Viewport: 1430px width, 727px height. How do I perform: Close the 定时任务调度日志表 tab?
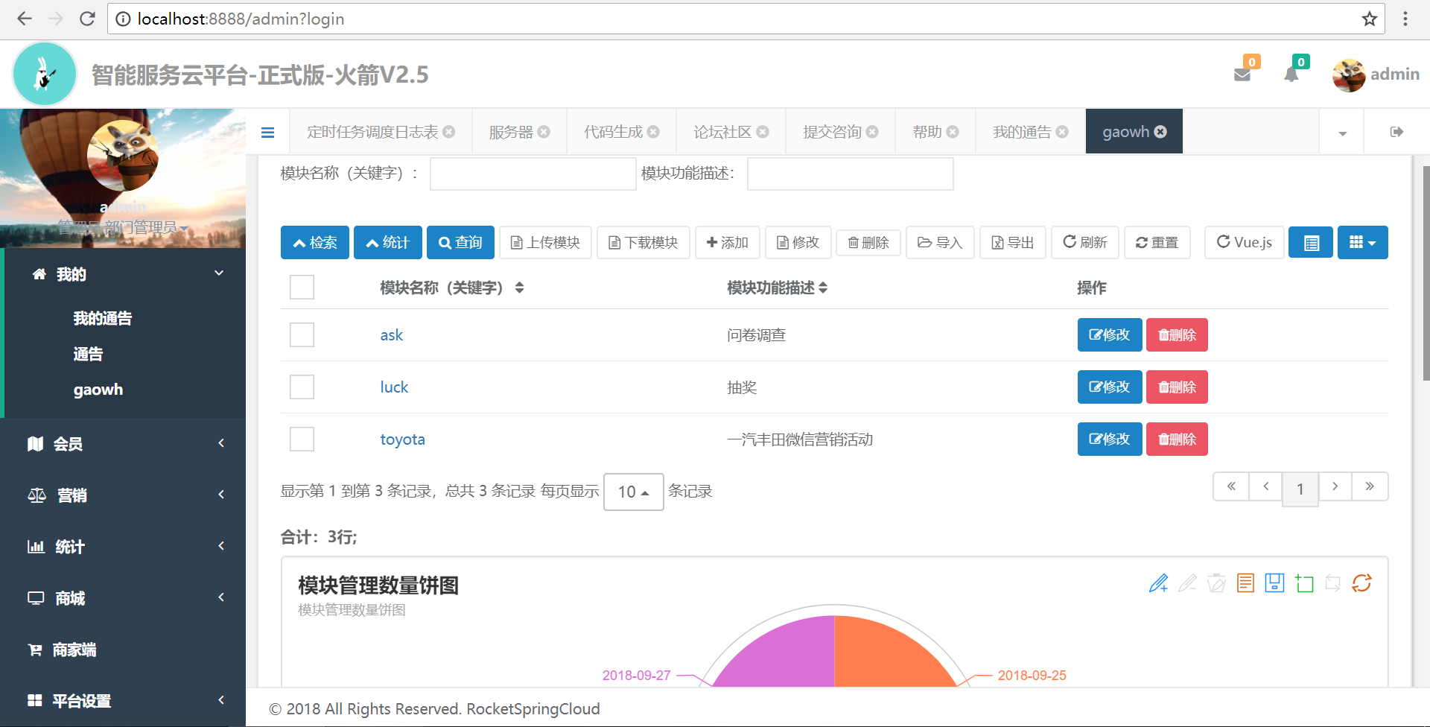coord(448,132)
